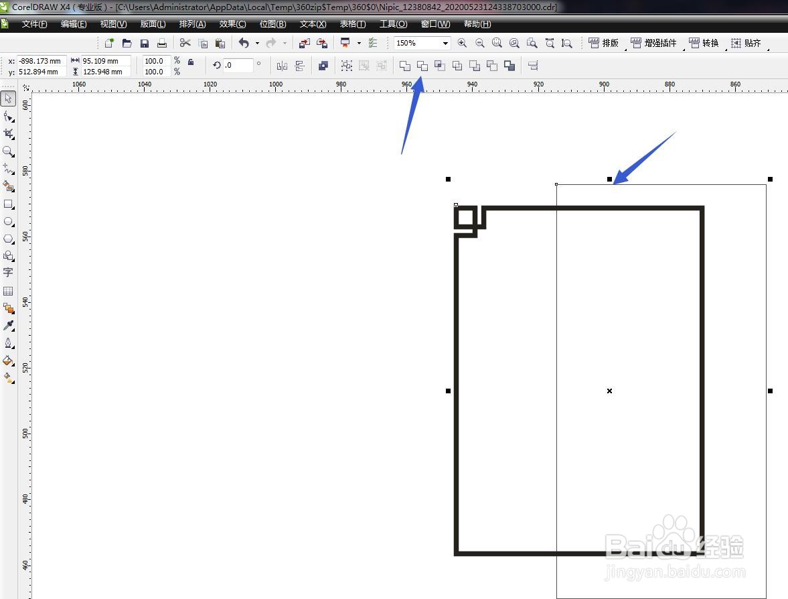
Task: Click the rotation angle field
Action: (x=238, y=66)
